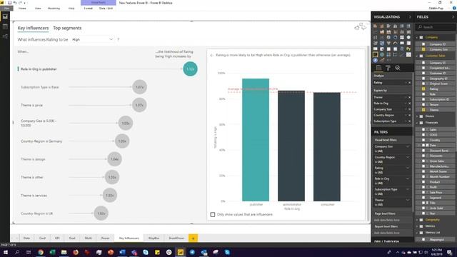Viewport: 457px width, 257px height.
Task: Click the back arrow above the bar chart
Action: tap(212, 55)
